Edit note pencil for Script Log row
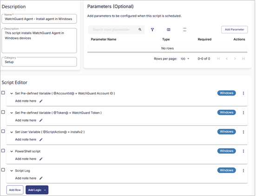 pyautogui.click(x=41, y=178)
